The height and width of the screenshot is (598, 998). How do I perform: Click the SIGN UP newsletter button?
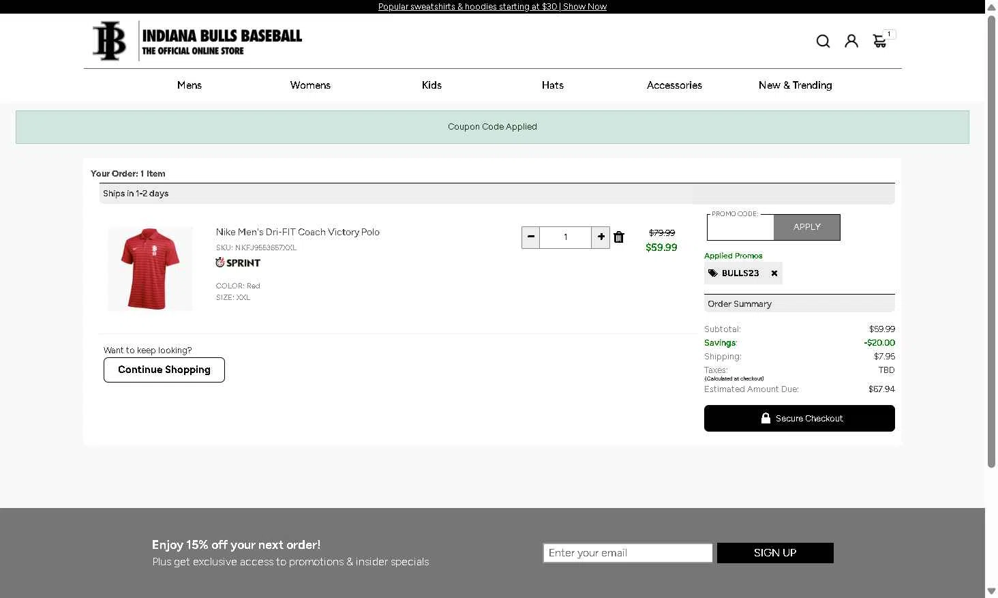click(x=775, y=553)
